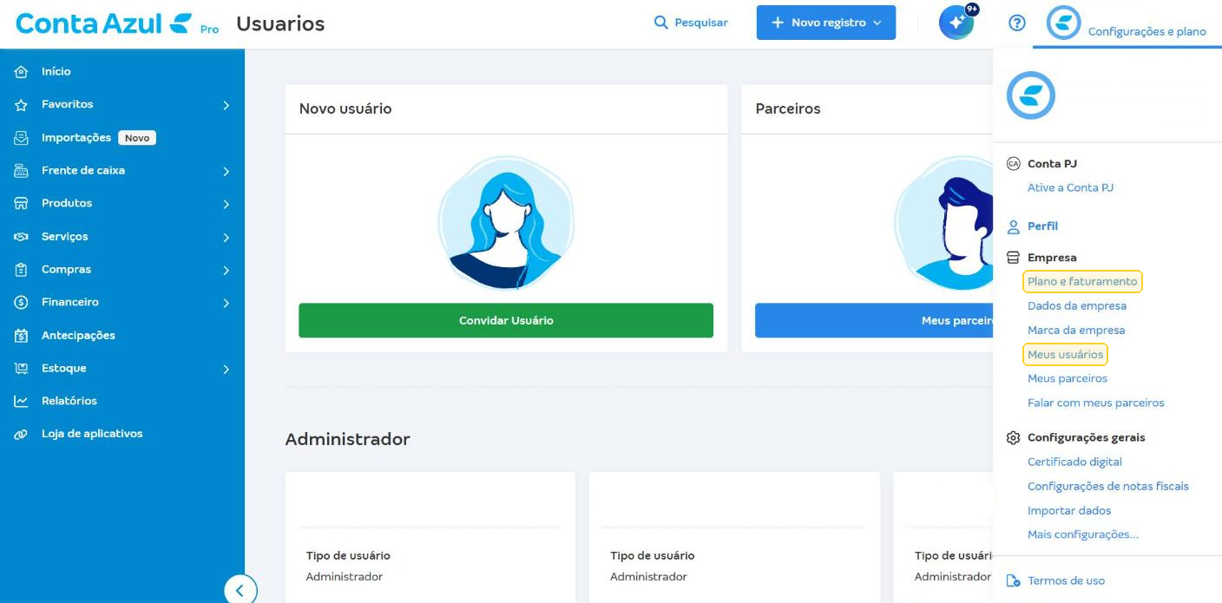Click the Loja de aplicativos link icon

[x=22, y=435]
